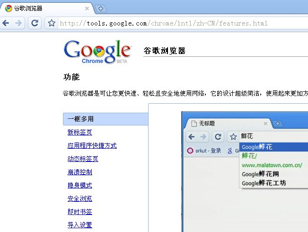Click the demo image's new tab plus button

(x=278, y=124)
